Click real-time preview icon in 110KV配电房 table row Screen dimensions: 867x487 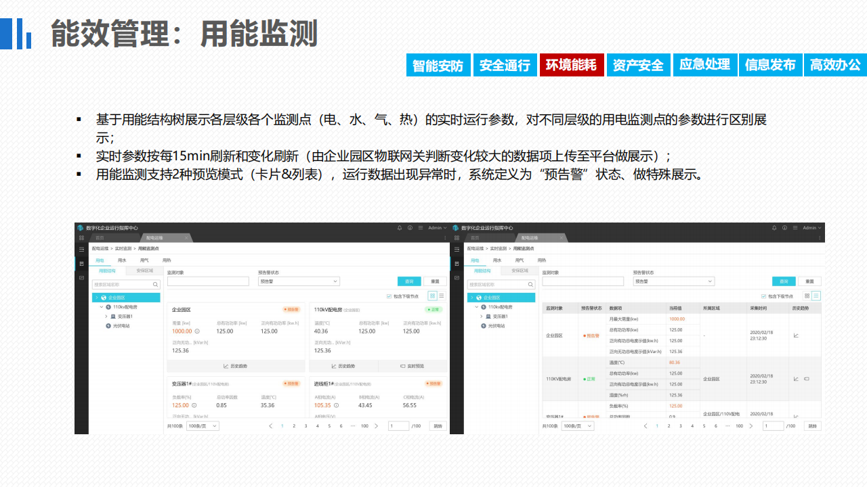point(806,379)
